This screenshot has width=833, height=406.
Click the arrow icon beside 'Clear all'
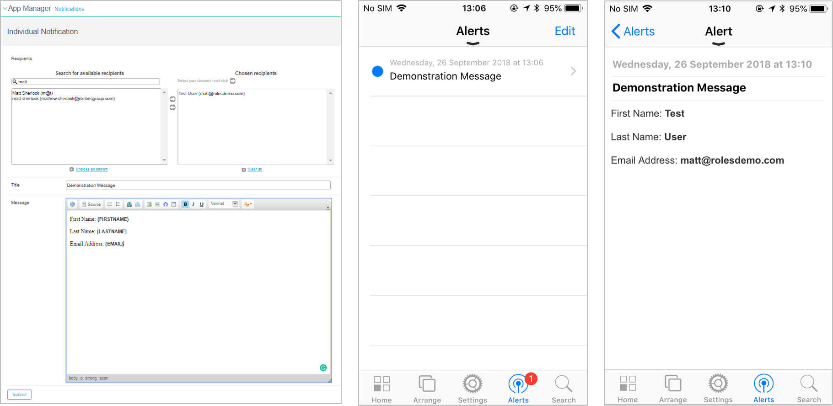243,170
